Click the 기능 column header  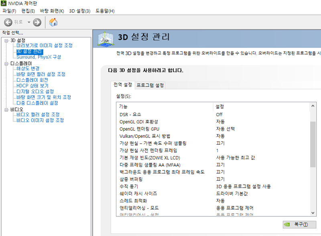point(165,107)
